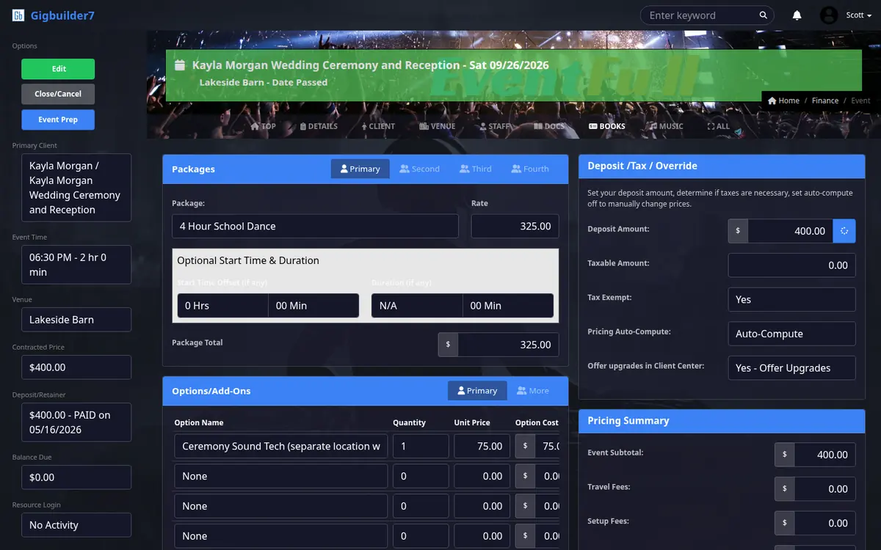Select the Second package tab
The width and height of the screenshot is (881, 550).
point(419,169)
